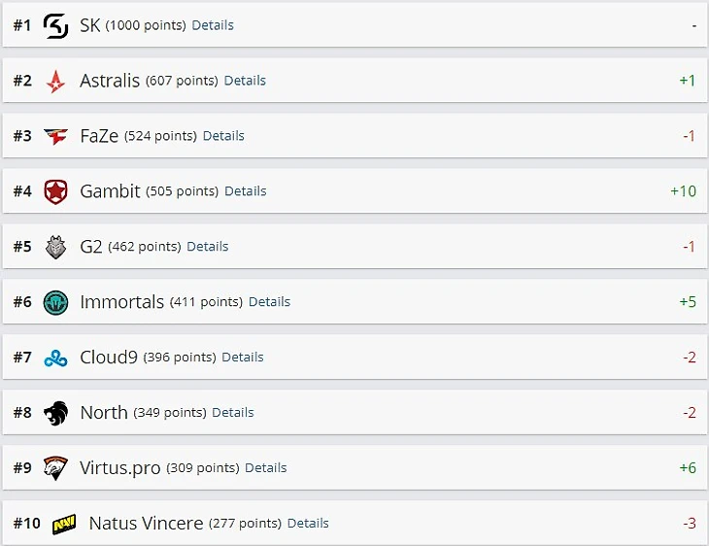Click Gambit's +10 rank change

coord(683,191)
